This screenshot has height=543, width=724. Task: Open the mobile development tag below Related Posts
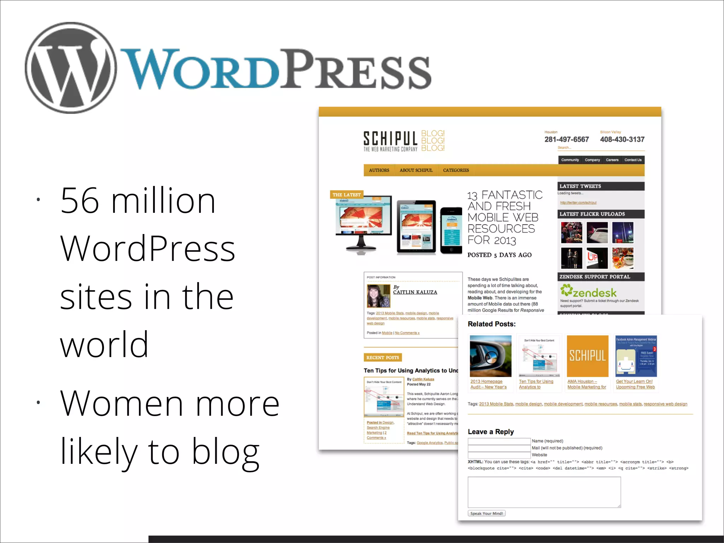[563, 404]
